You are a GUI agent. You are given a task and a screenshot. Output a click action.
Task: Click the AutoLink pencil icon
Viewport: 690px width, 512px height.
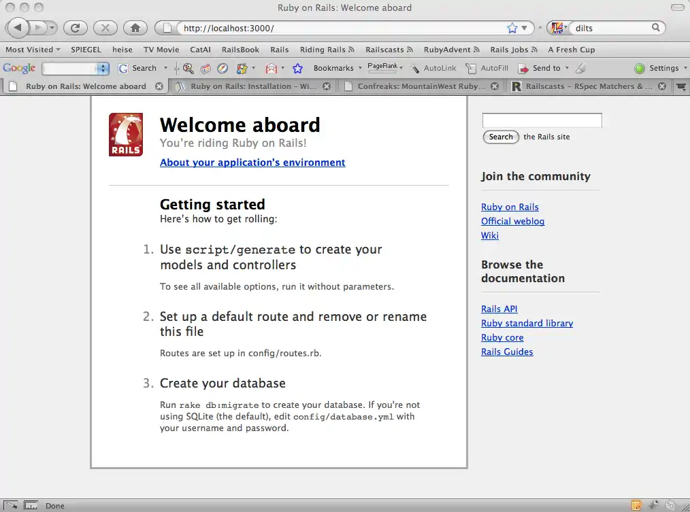pos(414,68)
